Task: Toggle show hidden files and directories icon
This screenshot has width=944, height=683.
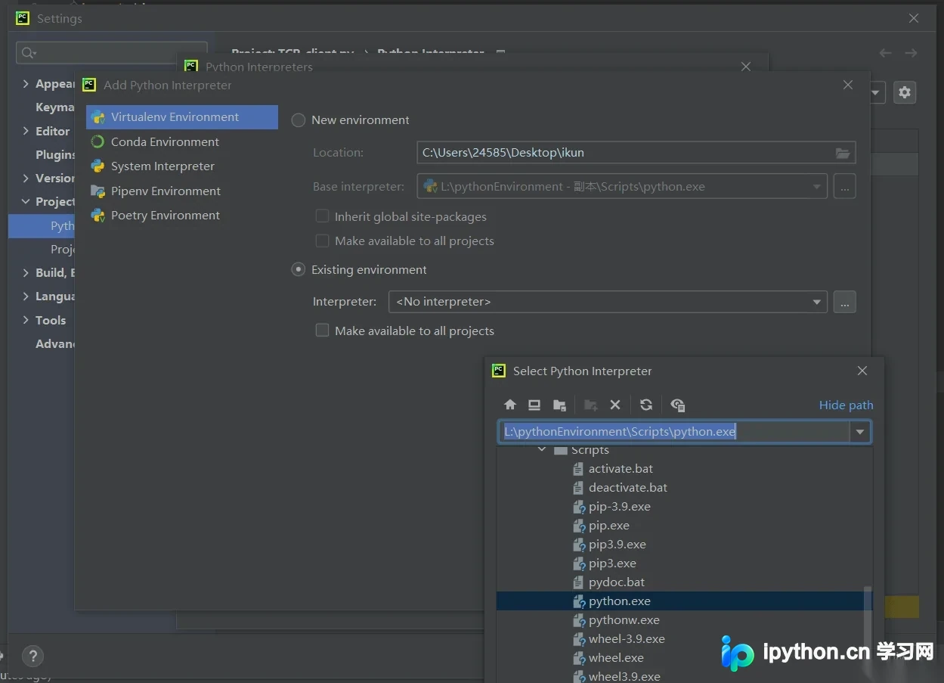Action: coord(678,405)
